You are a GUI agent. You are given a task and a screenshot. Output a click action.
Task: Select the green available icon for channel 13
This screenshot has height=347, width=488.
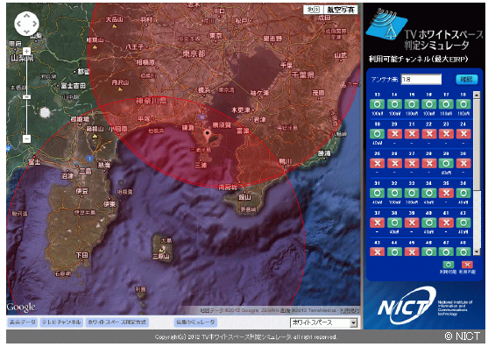pos(377,104)
